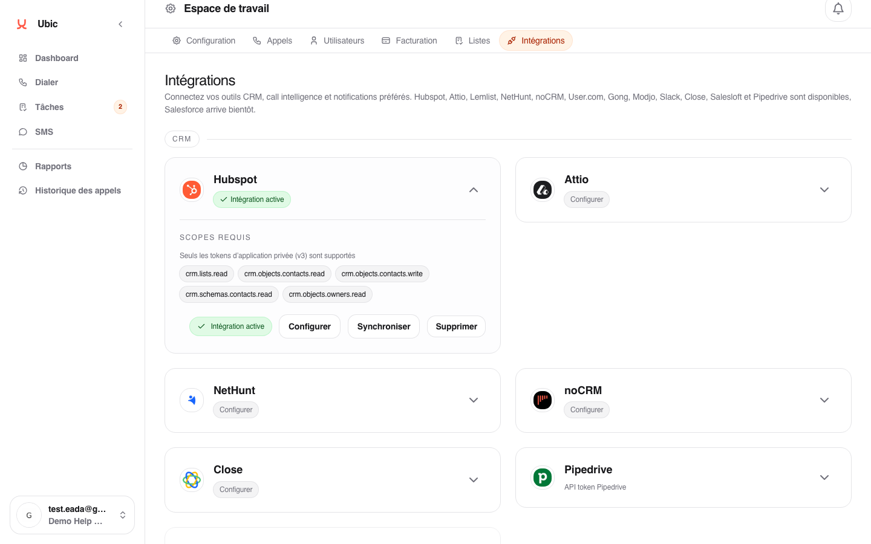Expand the NetHunt integration card

(x=474, y=400)
